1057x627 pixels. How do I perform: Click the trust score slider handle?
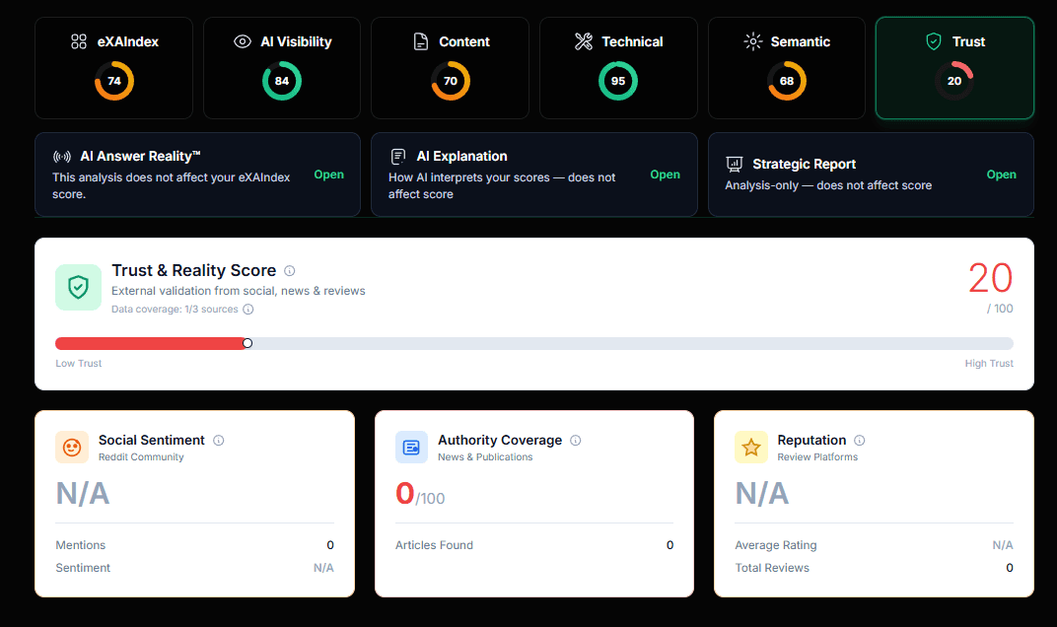247,343
